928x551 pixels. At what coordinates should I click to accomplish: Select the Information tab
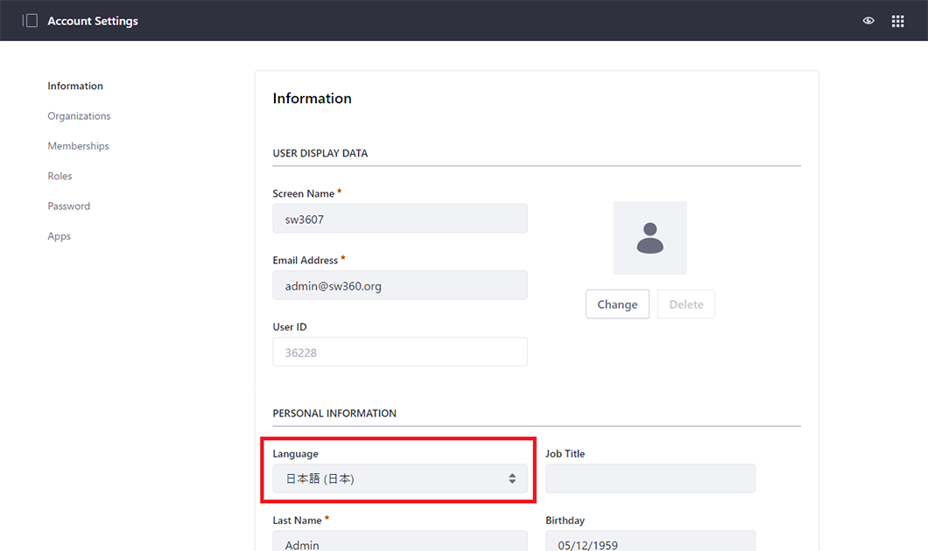75,86
